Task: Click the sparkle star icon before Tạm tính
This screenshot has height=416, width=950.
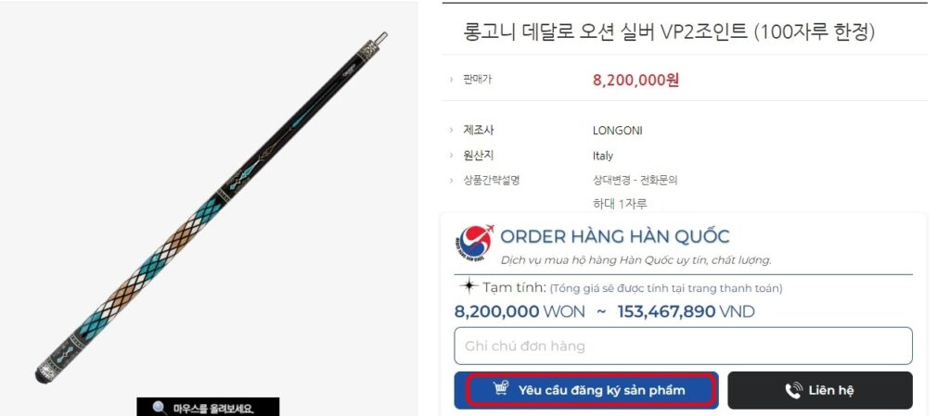Action: [x=469, y=286]
